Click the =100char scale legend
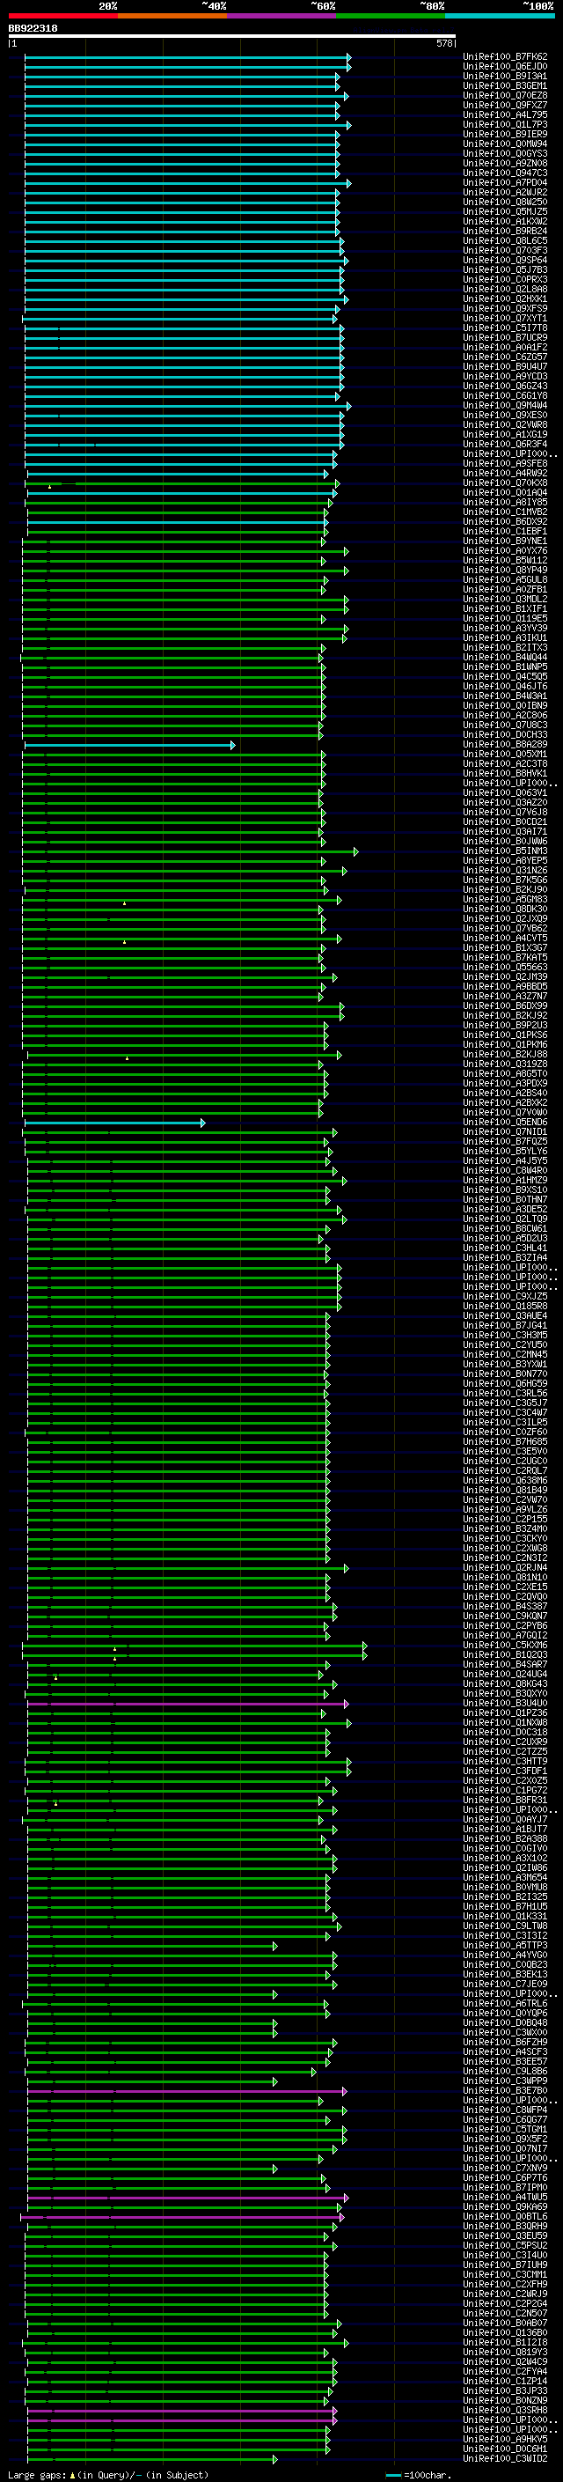The height and width of the screenshot is (2482, 563). point(418,2474)
